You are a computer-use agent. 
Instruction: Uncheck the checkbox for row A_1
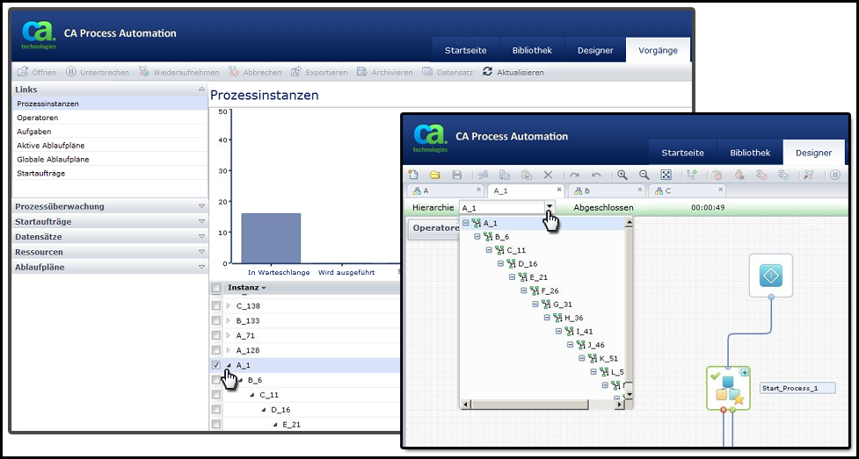coord(216,364)
